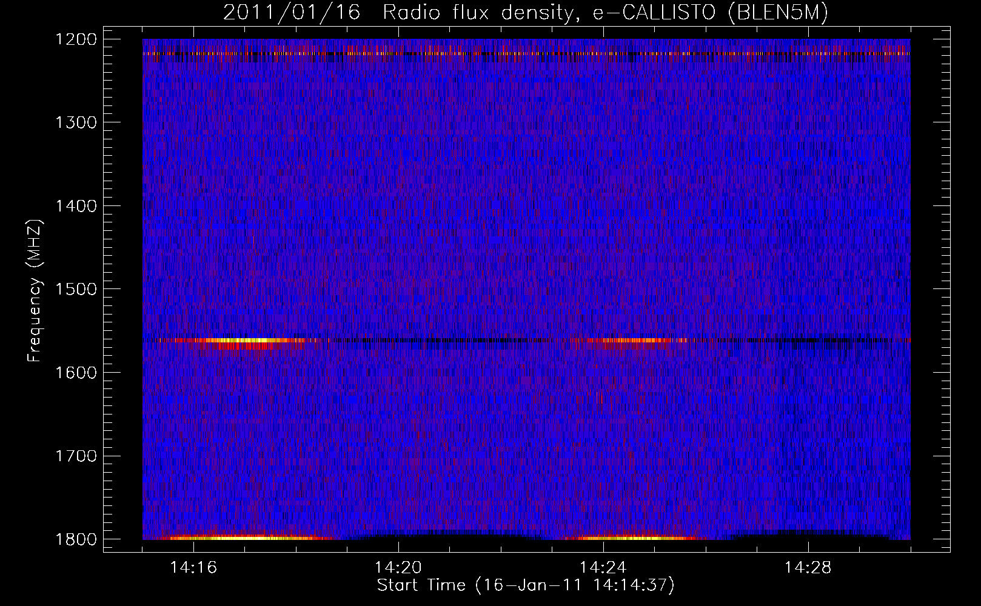Click the 14:24 time tick label
This screenshot has height=606, width=981.
[603, 568]
